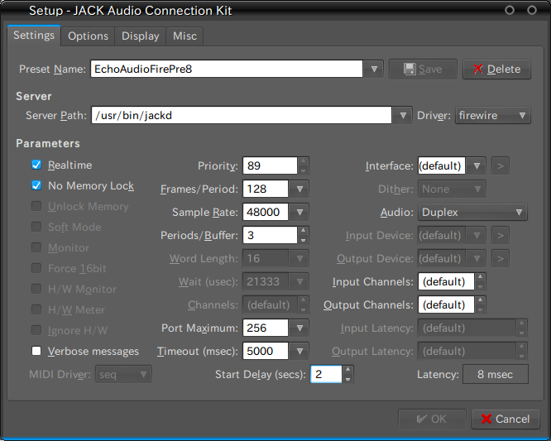
Task: Decrease Periods/Buffer with down arrow
Action: 304,240
